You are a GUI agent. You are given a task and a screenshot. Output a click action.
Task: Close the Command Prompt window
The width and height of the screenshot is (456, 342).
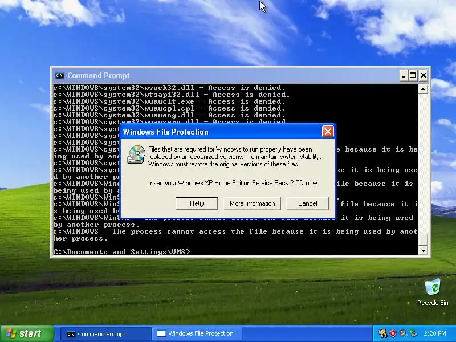click(424, 76)
